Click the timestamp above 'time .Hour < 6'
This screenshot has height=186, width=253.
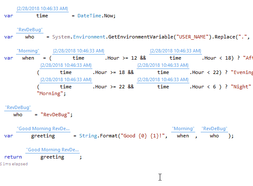click(x=163, y=80)
